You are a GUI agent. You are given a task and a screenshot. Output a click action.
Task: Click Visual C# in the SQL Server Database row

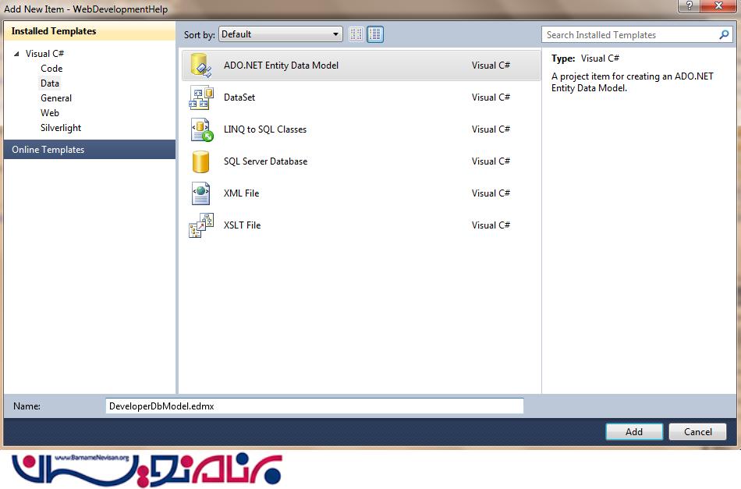coord(491,161)
